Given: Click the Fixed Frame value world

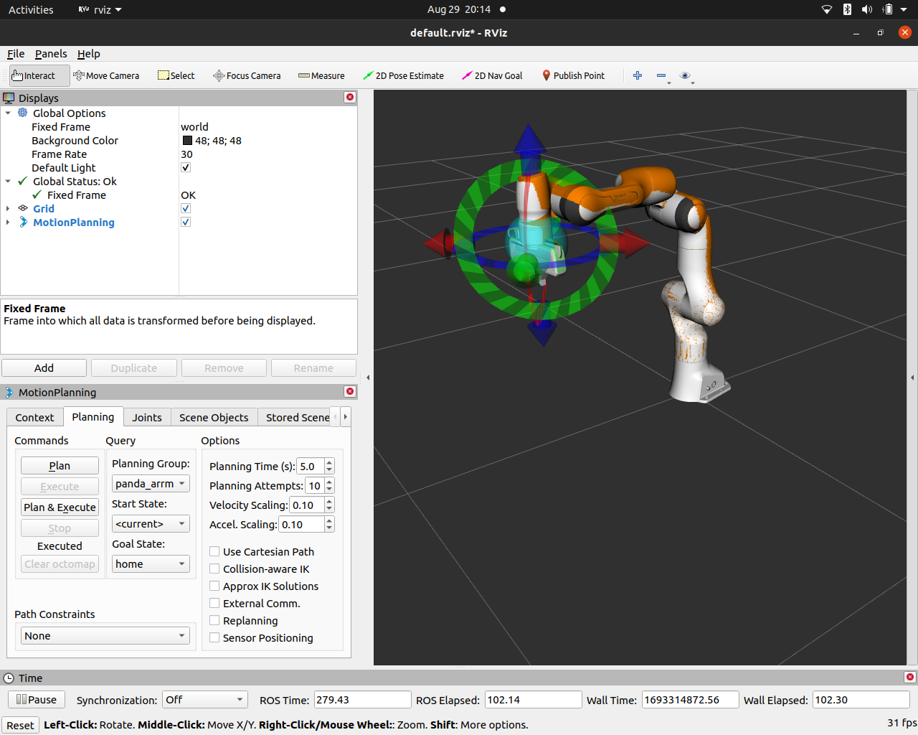Looking at the screenshot, I should point(194,127).
